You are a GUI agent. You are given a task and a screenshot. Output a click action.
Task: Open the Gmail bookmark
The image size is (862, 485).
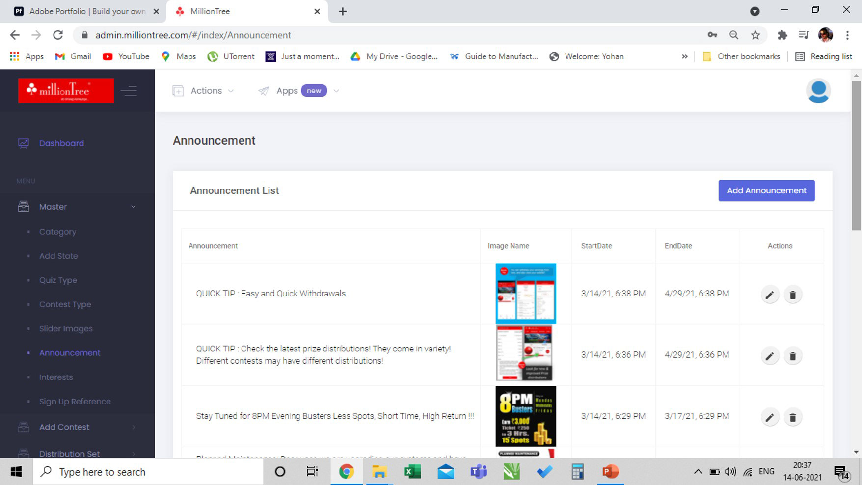pyautogui.click(x=73, y=56)
